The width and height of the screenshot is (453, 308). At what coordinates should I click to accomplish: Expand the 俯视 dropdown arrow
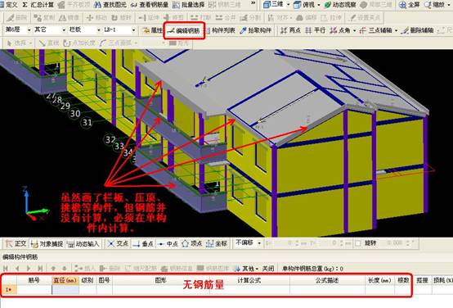319,5
